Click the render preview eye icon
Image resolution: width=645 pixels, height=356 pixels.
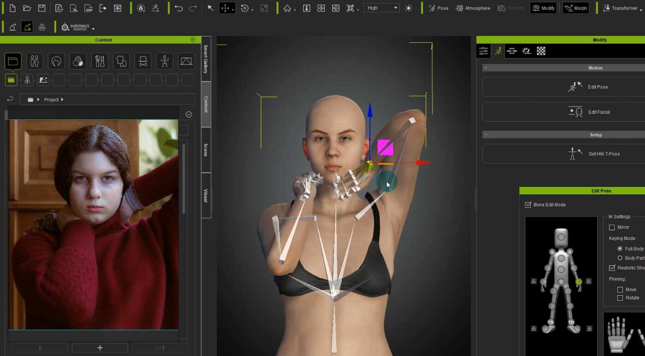coord(118,8)
